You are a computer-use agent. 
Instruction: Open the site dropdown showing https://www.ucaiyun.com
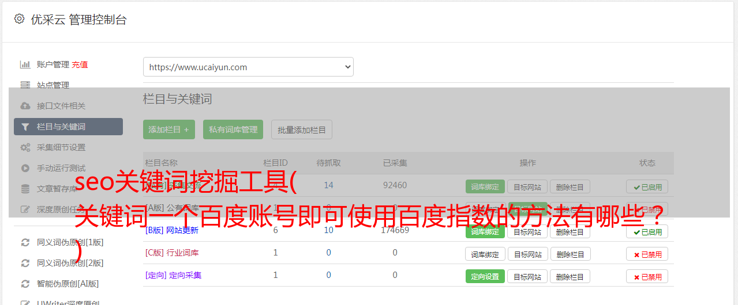click(248, 67)
